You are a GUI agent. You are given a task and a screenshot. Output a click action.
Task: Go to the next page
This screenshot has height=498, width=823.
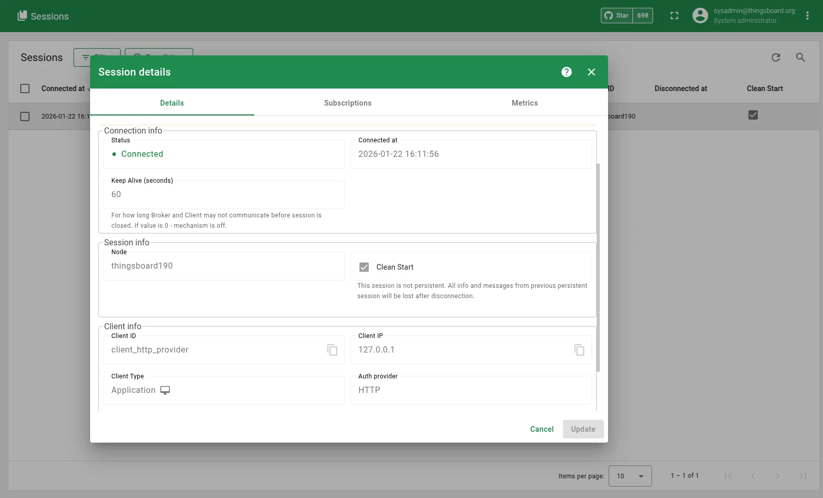click(x=778, y=476)
